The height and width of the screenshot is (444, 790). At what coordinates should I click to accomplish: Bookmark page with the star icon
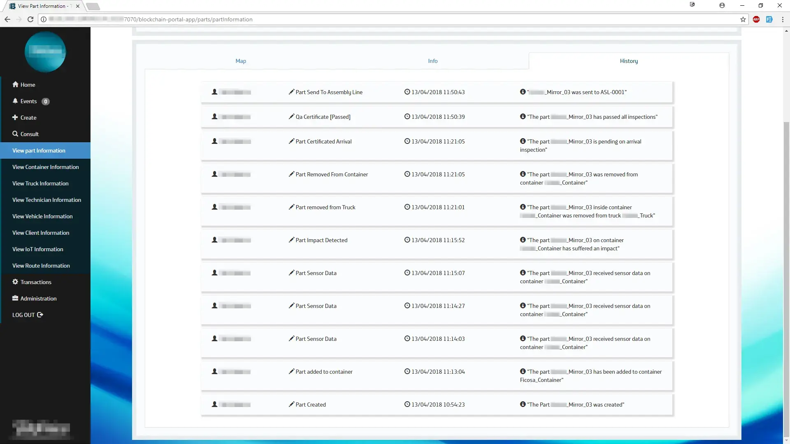tap(743, 19)
